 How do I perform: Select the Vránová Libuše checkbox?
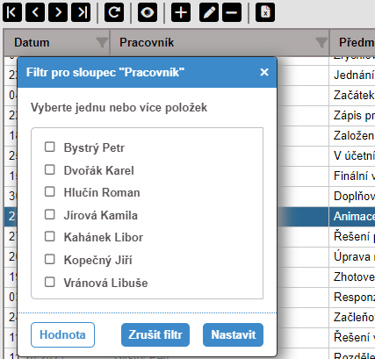pyautogui.click(x=50, y=283)
